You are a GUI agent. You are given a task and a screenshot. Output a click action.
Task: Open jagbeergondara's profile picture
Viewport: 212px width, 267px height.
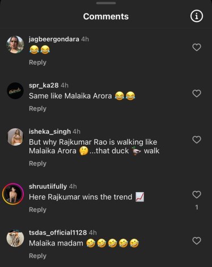coord(15,45)
